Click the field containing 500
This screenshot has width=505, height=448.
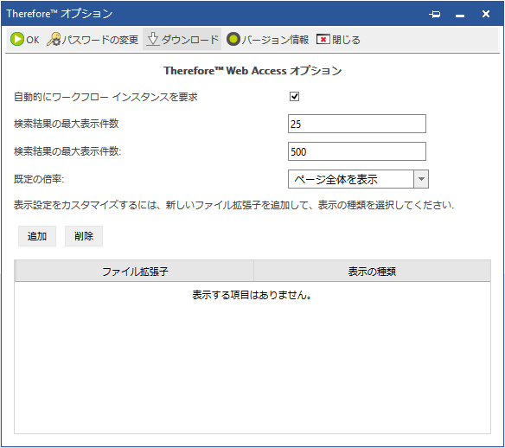click(x=357, y=151)
